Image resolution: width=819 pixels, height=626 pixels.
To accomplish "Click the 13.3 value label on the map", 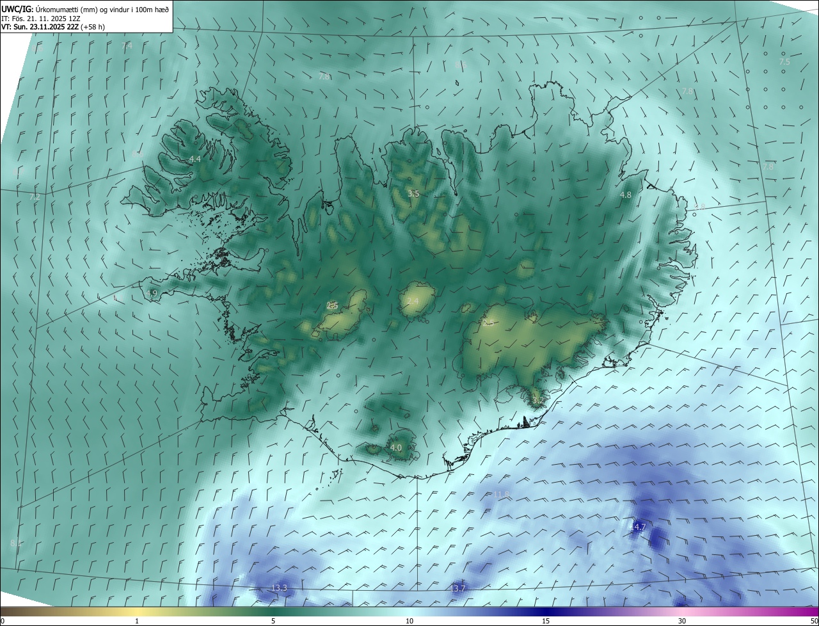I will coord(280,588).
